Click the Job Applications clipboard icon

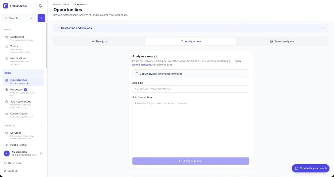click(x=7, y=102)
